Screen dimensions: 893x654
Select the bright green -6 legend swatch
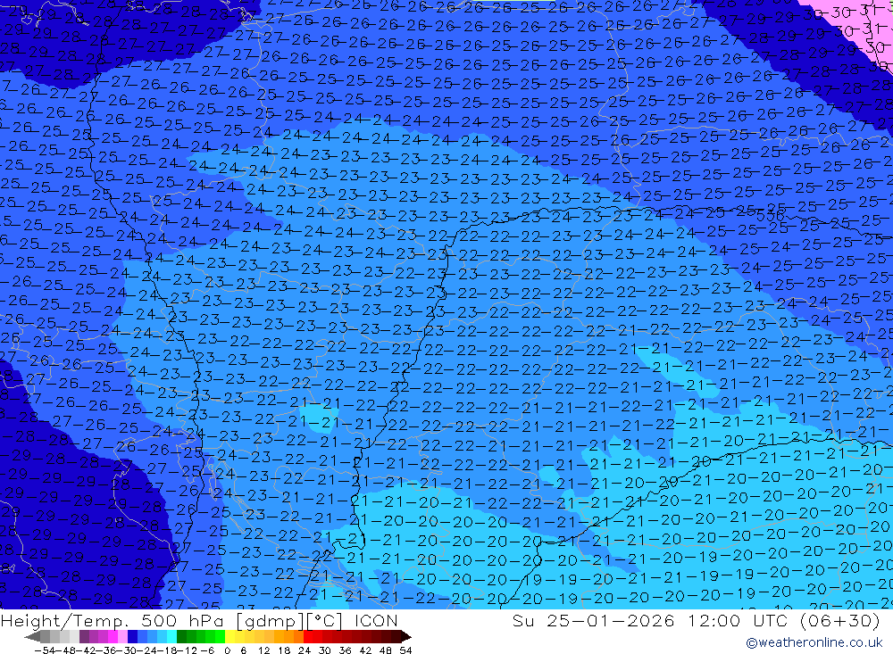click(211, 637)
